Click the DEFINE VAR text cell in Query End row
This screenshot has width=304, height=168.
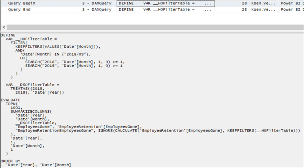click(x=166, y=9)
